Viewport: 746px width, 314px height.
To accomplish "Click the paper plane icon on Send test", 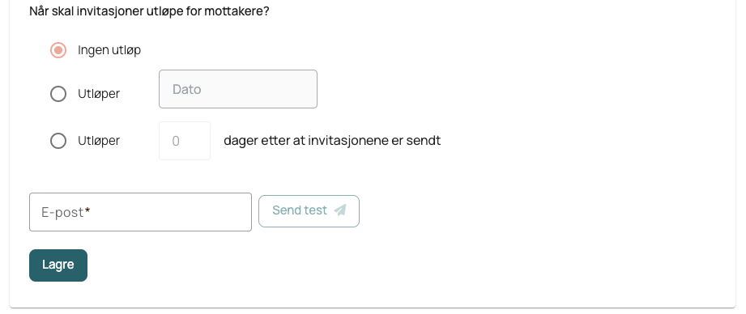I will (340, 210).
